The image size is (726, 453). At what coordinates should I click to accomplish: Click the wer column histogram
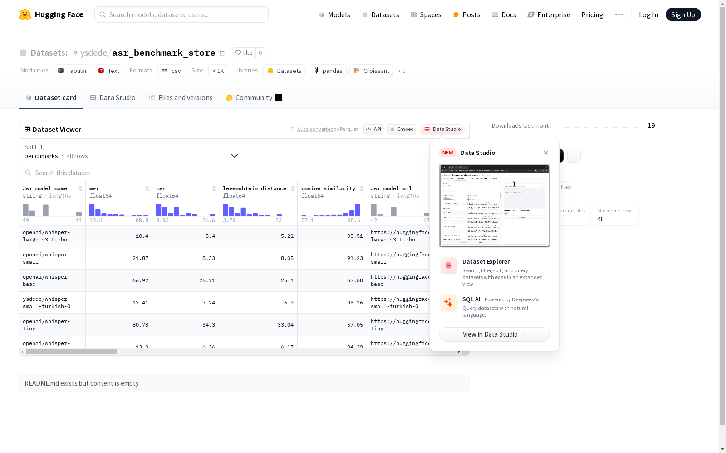coord(119,210)
